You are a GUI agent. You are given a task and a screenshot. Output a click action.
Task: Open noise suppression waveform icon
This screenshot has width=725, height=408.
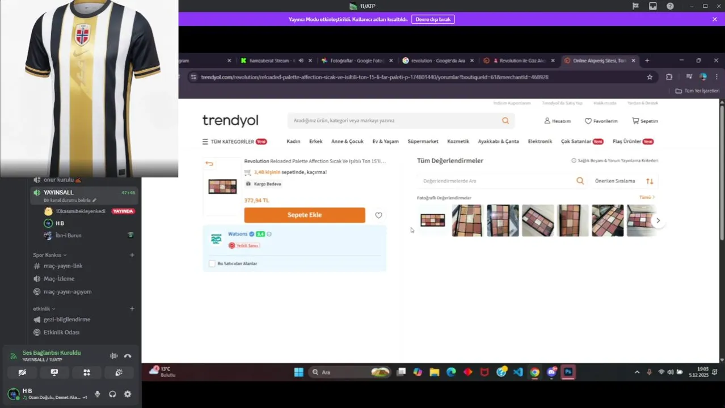(x=113, y=356)
